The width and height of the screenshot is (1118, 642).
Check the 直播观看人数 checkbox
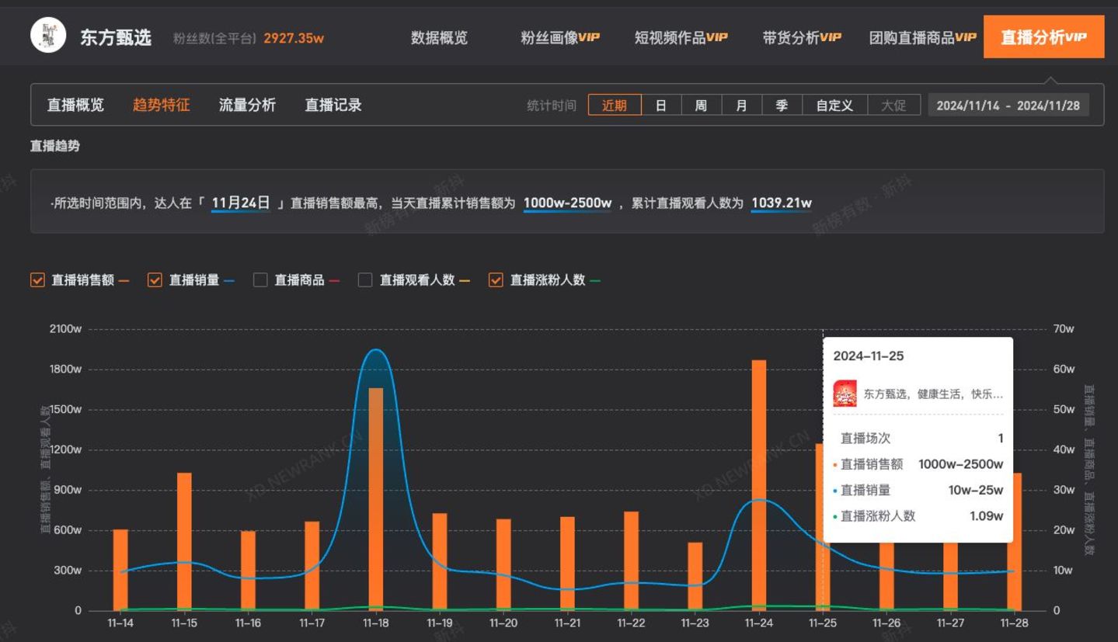[x=365, y=280]
